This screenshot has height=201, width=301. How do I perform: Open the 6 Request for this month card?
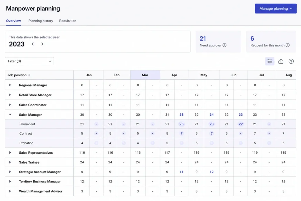(x=271, y=41)
